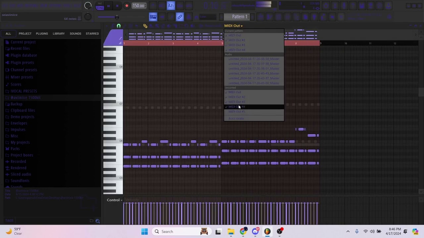Expand the Plugin database folder
The height and width of the screenshot is (238, 424).
pyautogui.click(x=24, y=55)
